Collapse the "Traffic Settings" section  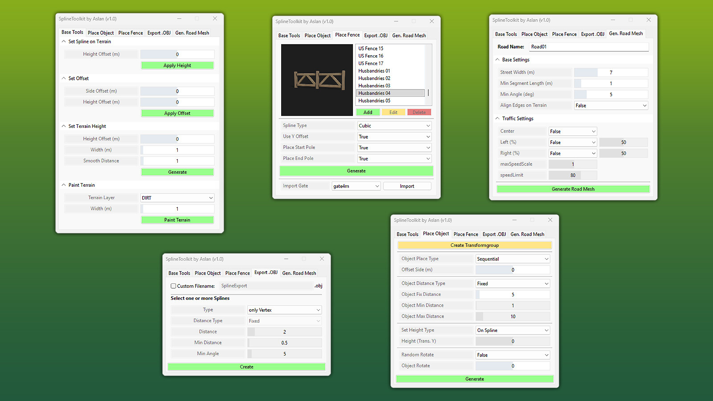tap(497, 119)
